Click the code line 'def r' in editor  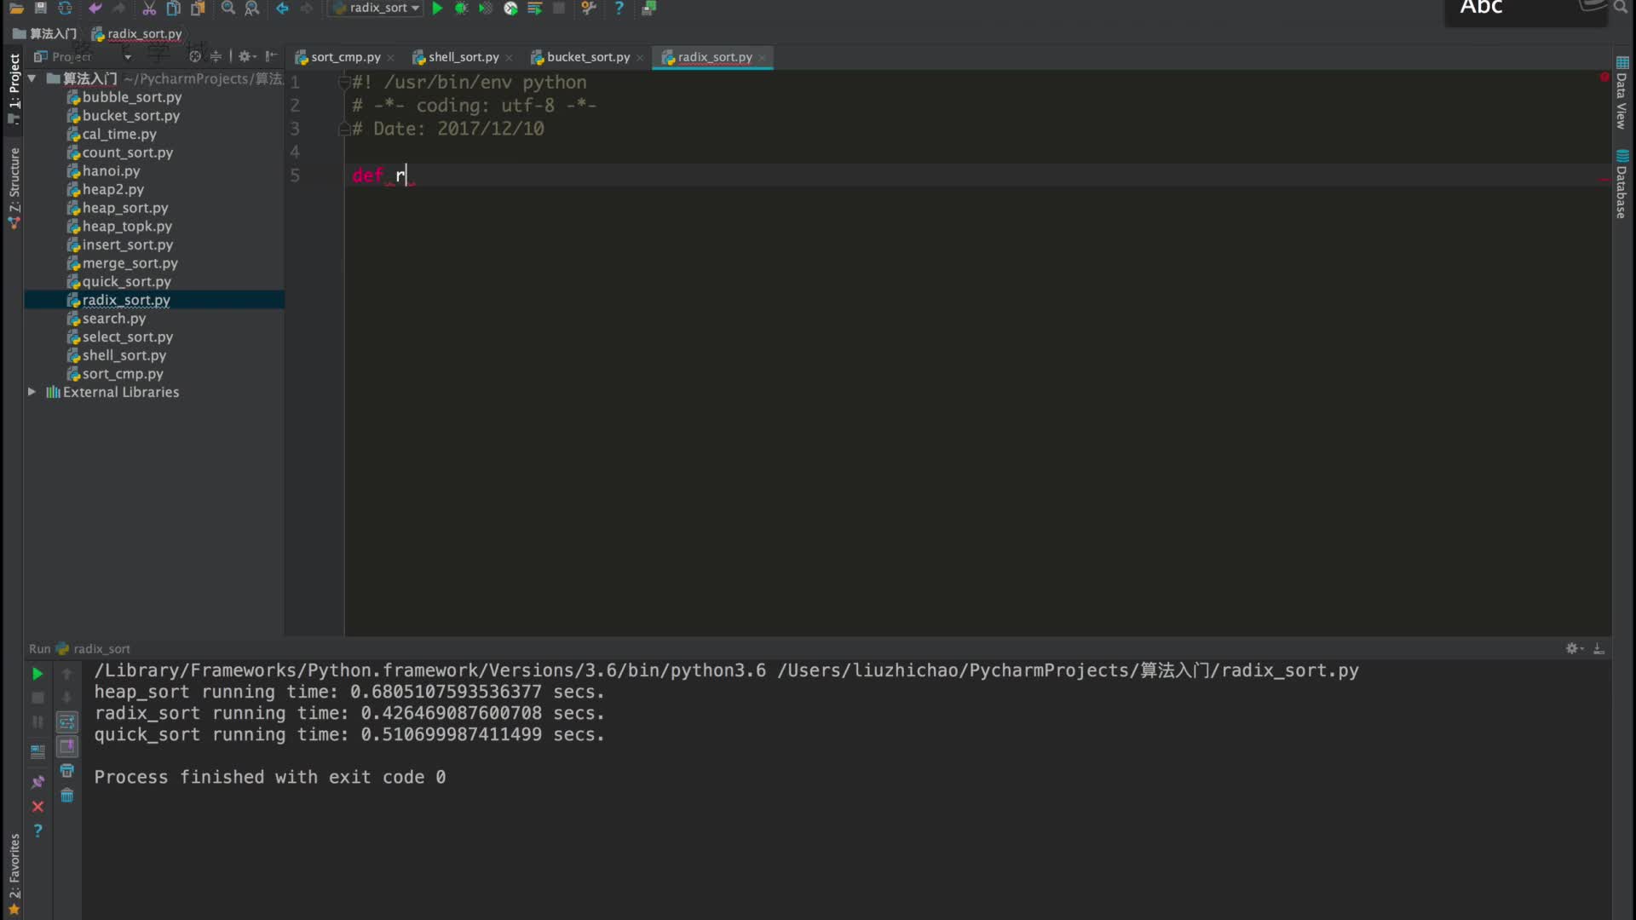pos(379,175)
